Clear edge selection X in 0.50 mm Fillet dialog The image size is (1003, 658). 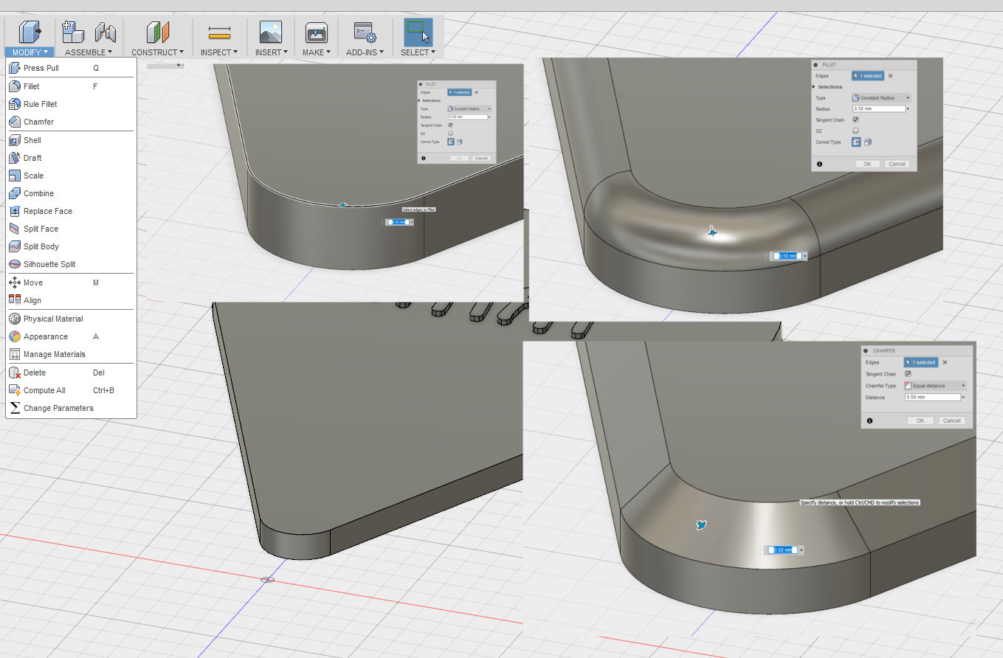[x=890, y=76]
